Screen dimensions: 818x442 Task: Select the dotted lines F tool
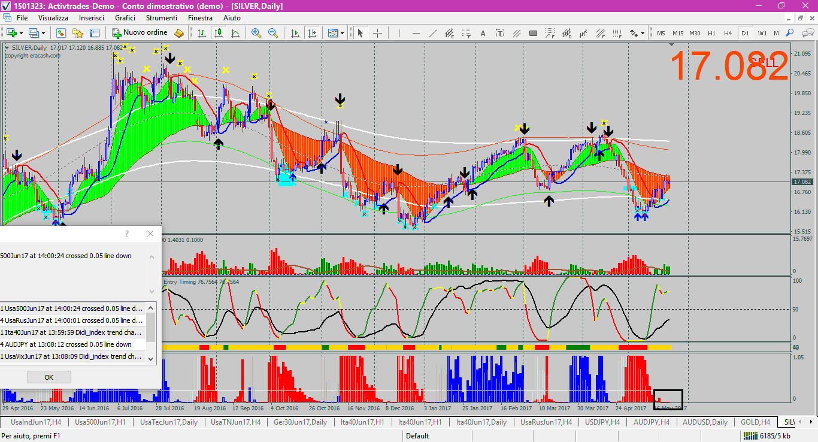[x=466, y=33]
